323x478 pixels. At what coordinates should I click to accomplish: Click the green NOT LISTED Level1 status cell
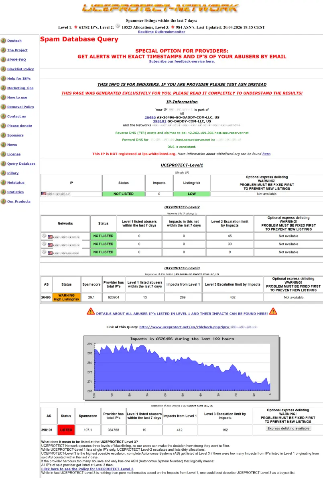[123, 194]
